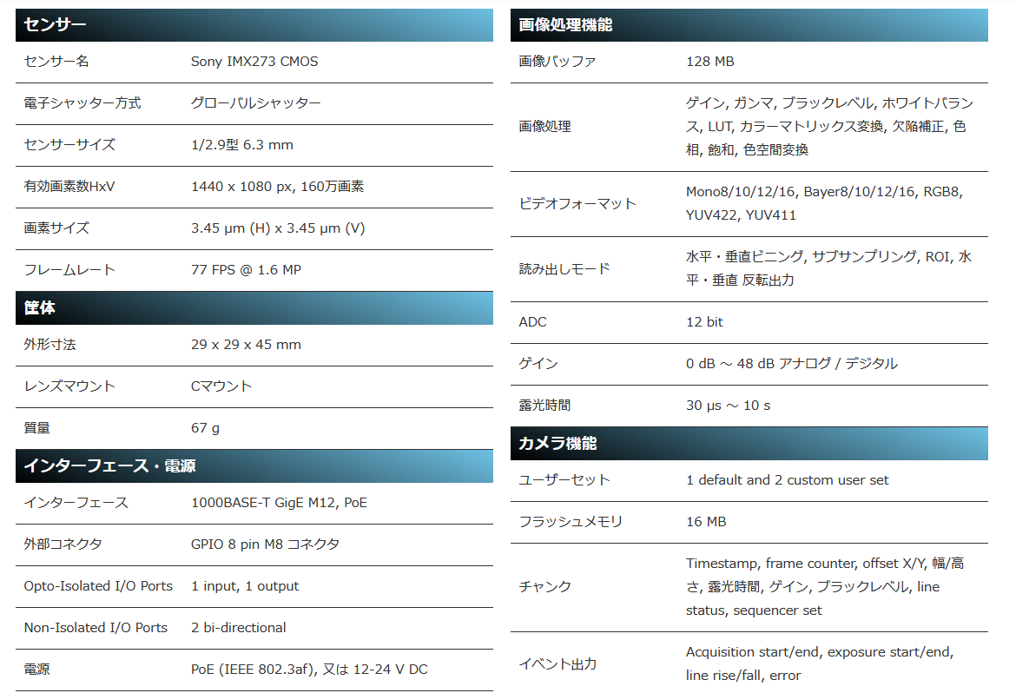Click the 読み出しモード label
The width and height of the screenshot is (1016, 693).
point(564,268)
